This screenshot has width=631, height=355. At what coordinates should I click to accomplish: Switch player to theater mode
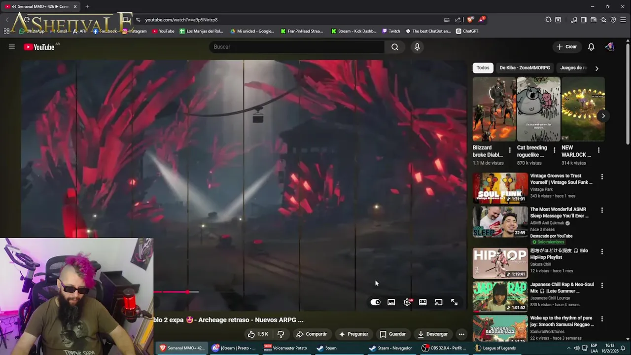point(423,302)
